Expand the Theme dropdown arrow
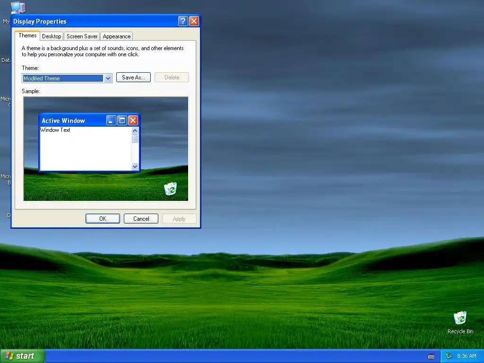 pyautogui.click(x=108, y=78)
